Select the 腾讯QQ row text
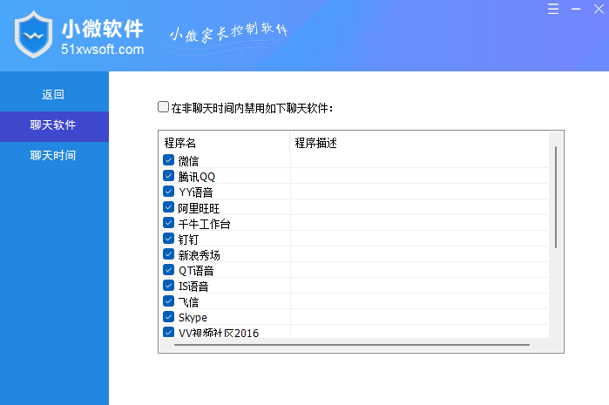This screenshot has height=405, width=609. click(x=197, y=177)
